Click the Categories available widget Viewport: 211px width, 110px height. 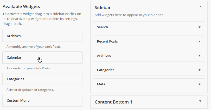[x=42, y=79]
